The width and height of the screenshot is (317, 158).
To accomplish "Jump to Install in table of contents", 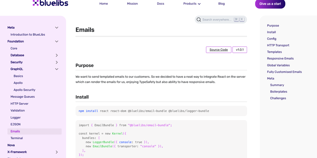I will (271, 32).
